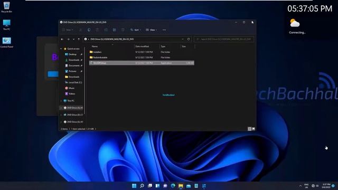Open Task View from the taskbar
338x190 pixels.
point(150,186)
